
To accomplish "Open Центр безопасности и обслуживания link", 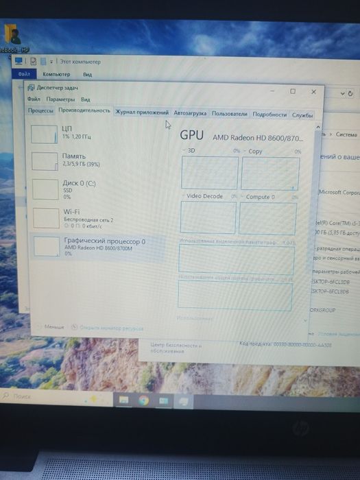I will tap(176, 348).
